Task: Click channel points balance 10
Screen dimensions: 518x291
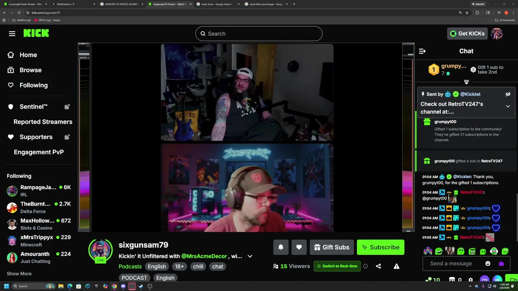Action: coord(433,280)
